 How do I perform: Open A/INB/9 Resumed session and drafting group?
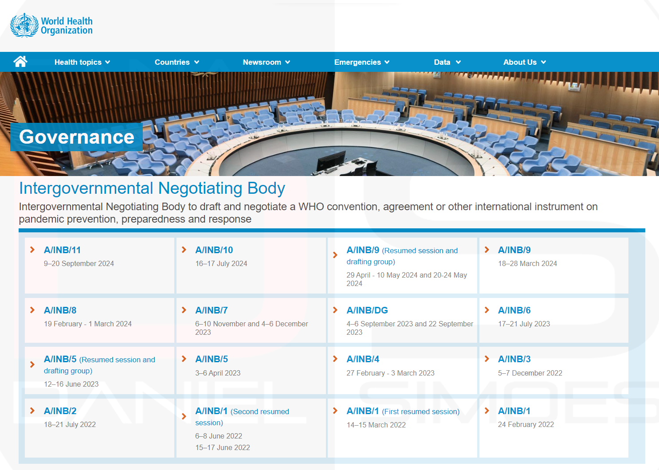click(x=402, y=256)
